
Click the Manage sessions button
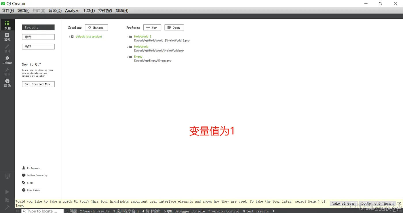(96, 28)
